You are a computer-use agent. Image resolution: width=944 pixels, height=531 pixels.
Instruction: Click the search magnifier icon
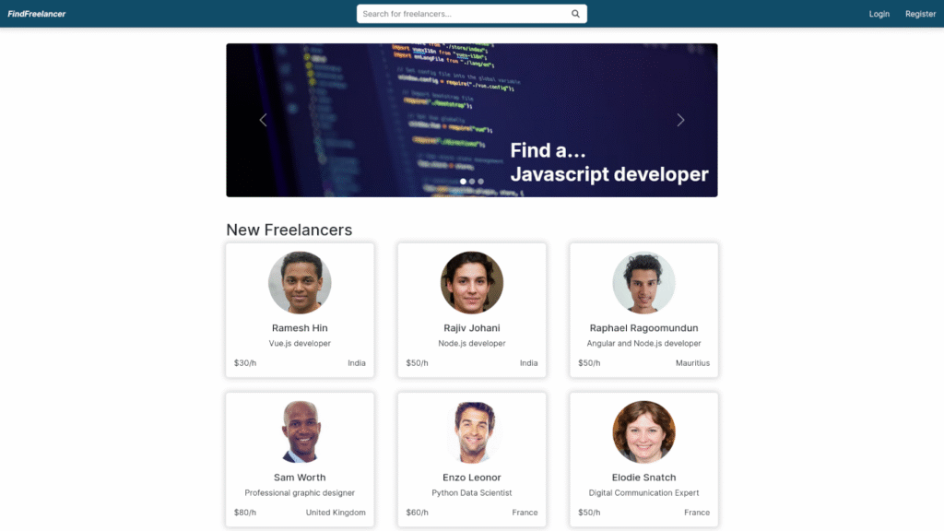coord(574,13)
